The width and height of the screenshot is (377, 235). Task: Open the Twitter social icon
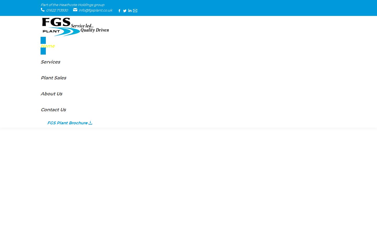click(125, 11)
